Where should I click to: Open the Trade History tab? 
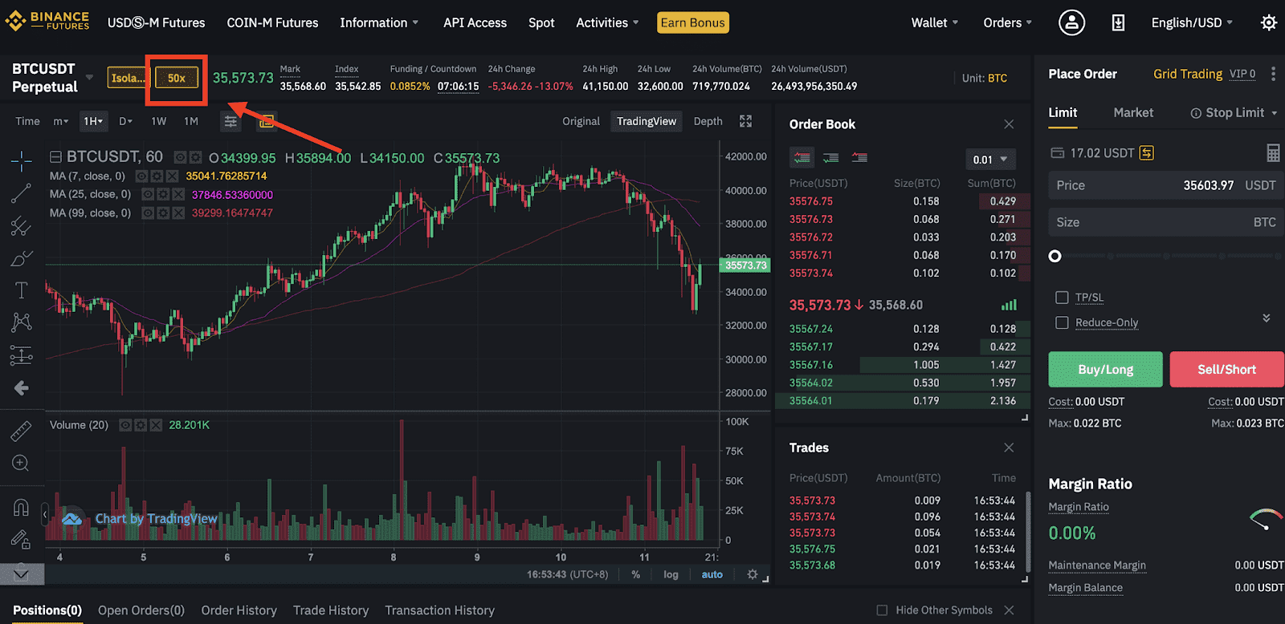(331, 610)
